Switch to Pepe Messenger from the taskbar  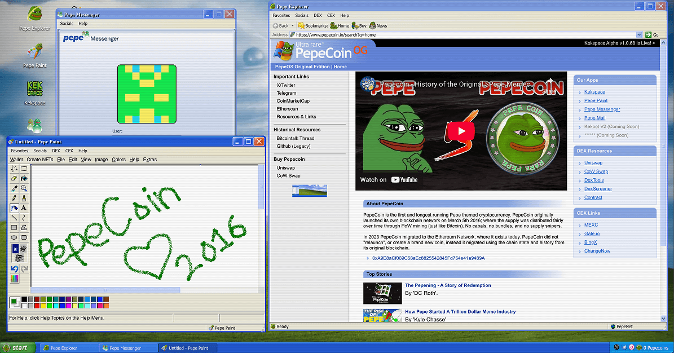pyautogui.click(x=128, y=348)
